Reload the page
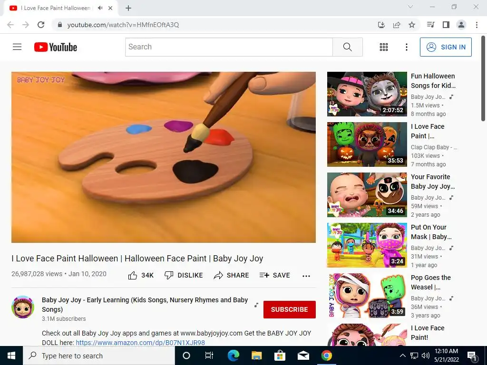 coord(41,25)
